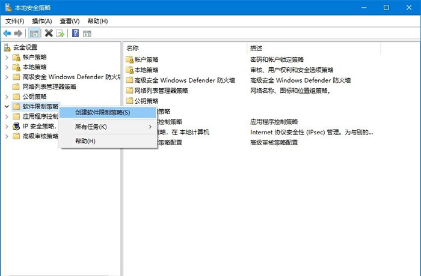Open the 操作(A) menu
421x276 pixels.
coord(42,21)
